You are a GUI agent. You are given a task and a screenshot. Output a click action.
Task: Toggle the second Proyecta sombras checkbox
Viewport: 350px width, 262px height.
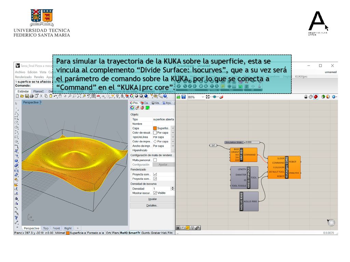click(155, 179)
